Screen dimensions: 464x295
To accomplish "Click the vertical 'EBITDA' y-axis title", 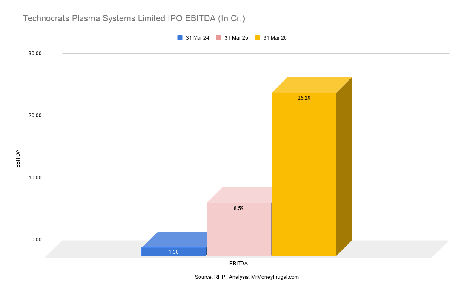I will (18, 159).
